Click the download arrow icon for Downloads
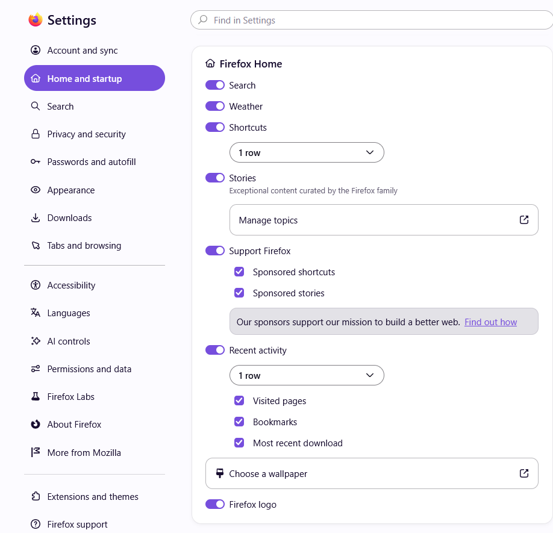This screenshot has height=533, width=553. (36, 218)
